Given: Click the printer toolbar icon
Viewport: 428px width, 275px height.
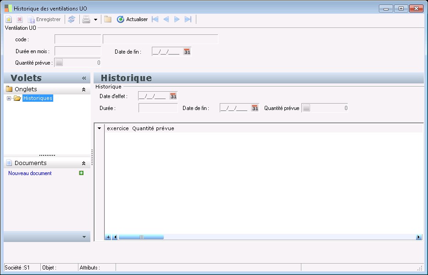Looking at the screenshot, I should click(86, 19).
